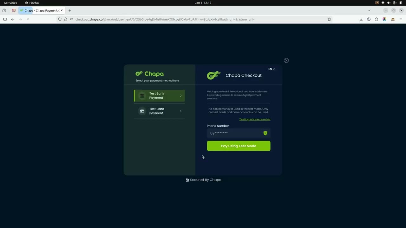Click the brown hat extension icon
The height and width of the screenshot is (228, 406).
tap(393, 19)
